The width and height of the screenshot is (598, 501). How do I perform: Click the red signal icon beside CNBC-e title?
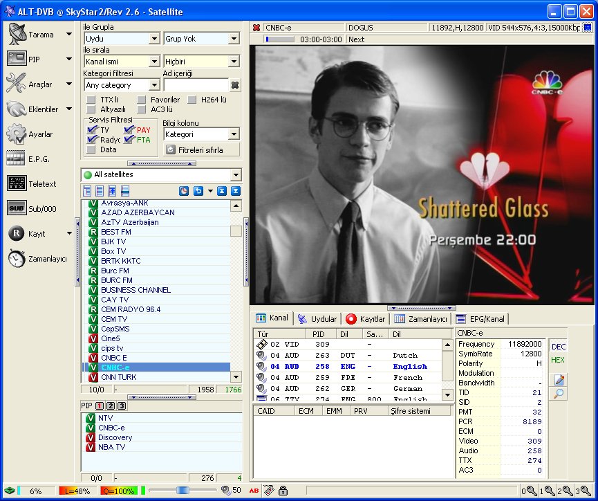pos(256,28)
